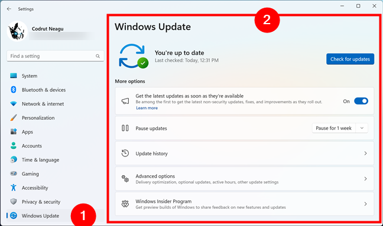
Task: Click the back arrow in Settings
Action: tap(9, 9)
